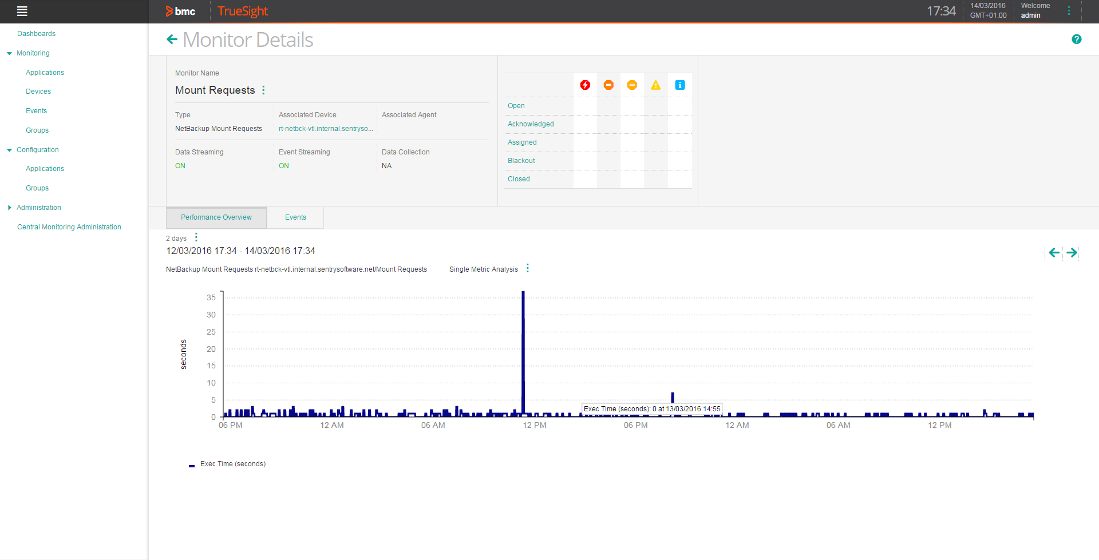Click the NetBackup Mount Requests type value
1099x560 pixels.
point(219,129)
